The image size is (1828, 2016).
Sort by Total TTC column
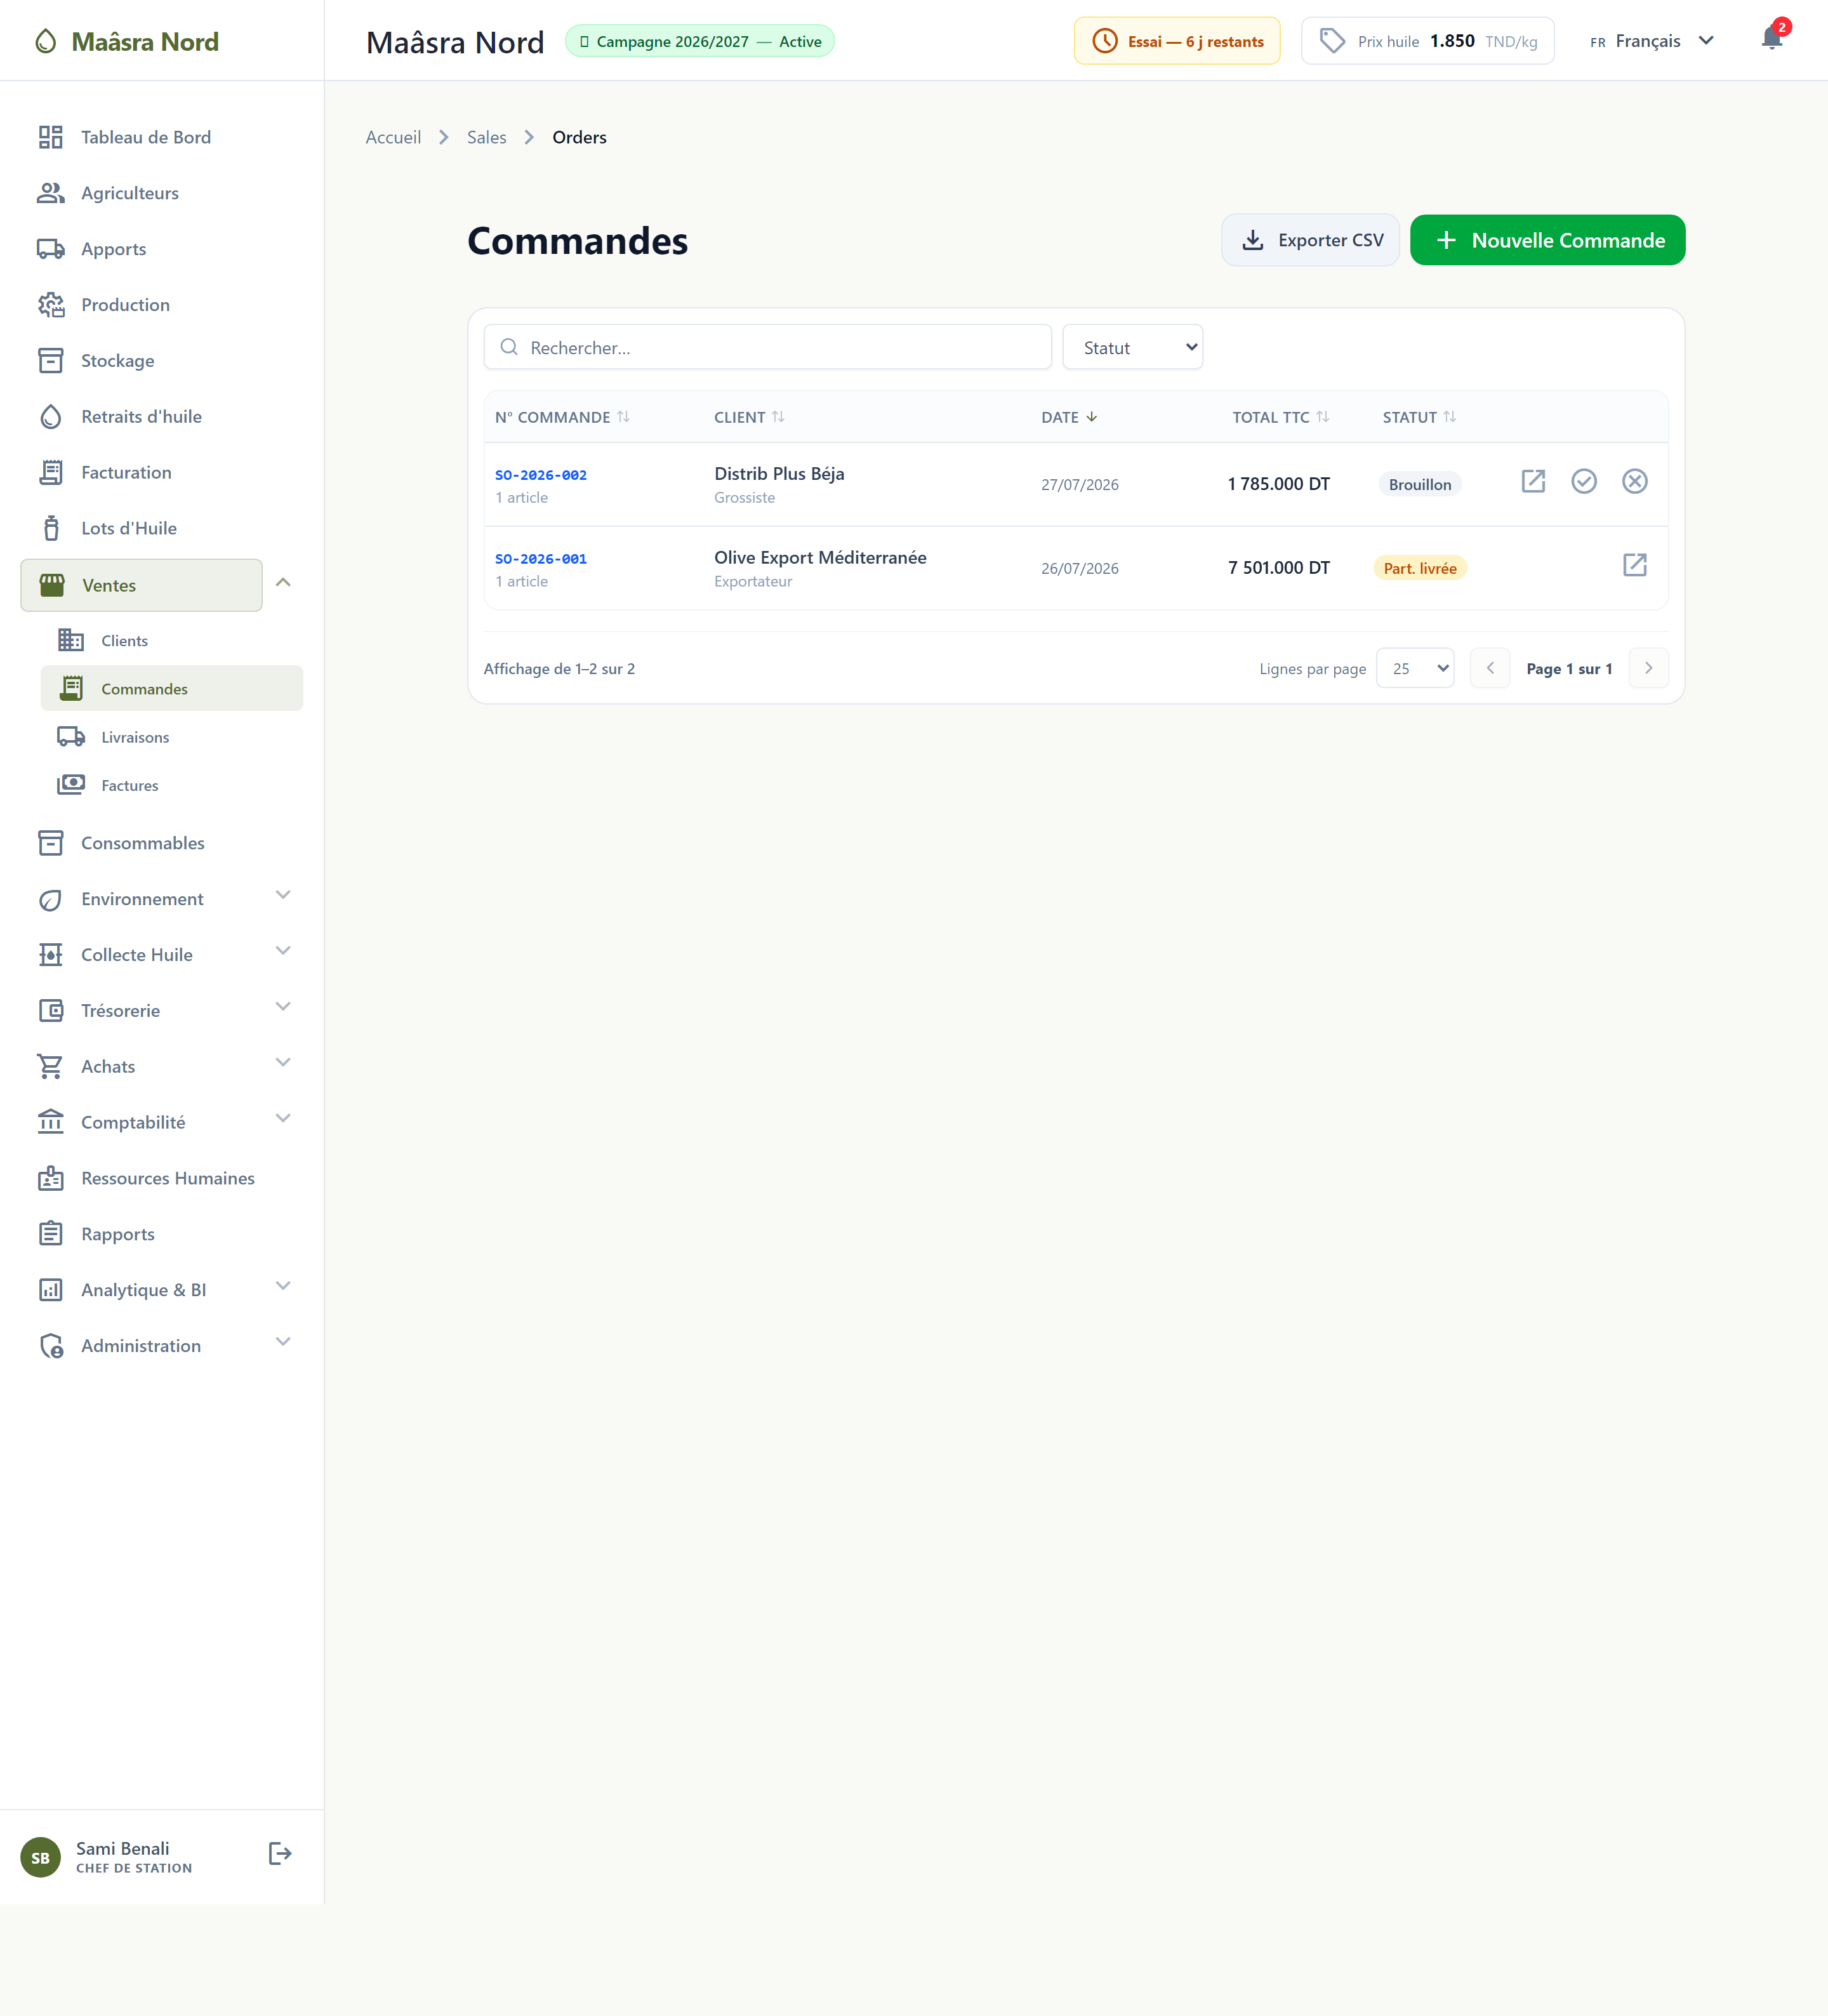1280,417
